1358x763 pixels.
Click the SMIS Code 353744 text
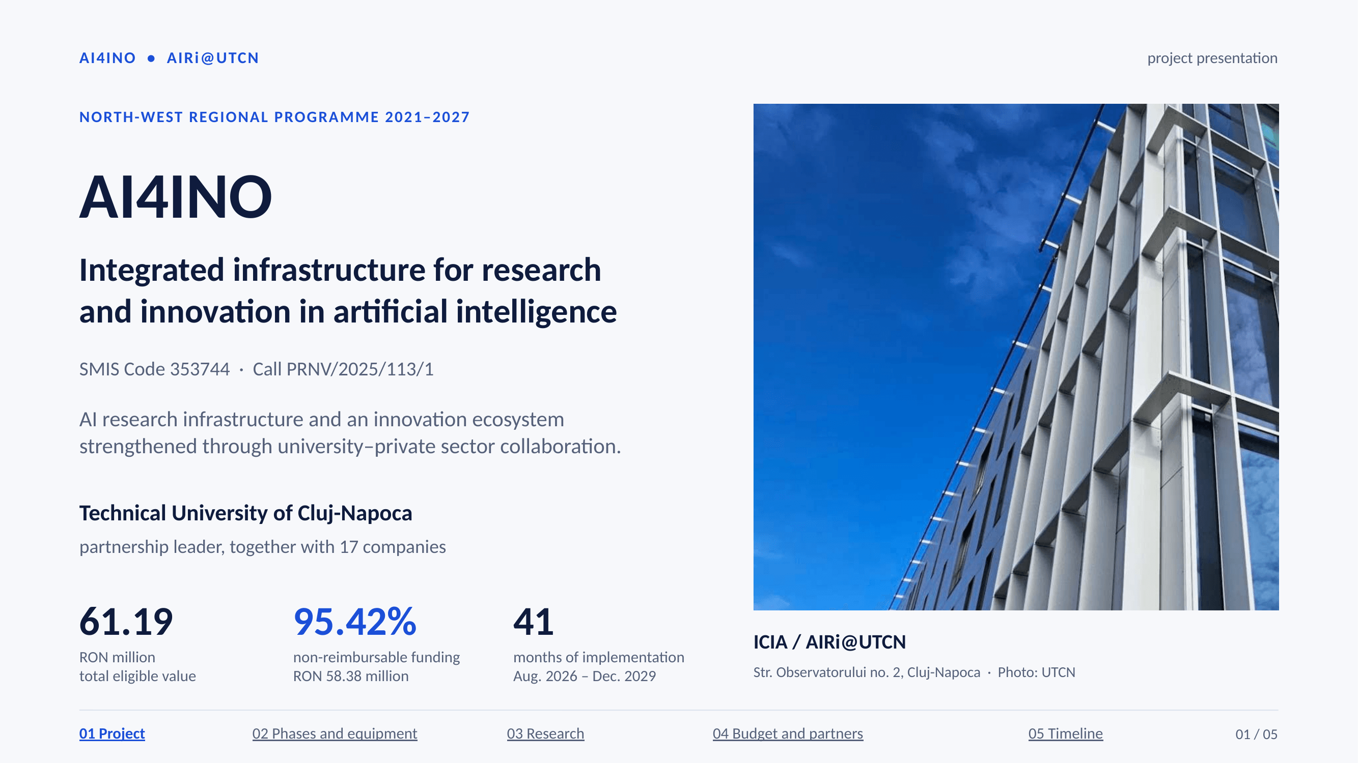click(154, 369)
